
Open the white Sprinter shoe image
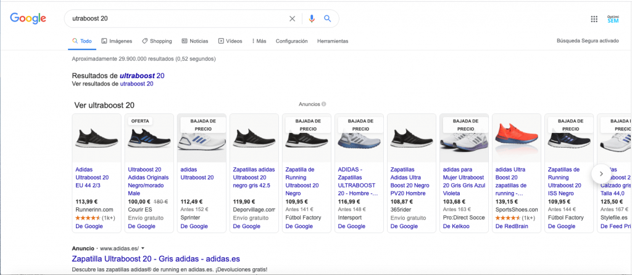coord(202,138)
